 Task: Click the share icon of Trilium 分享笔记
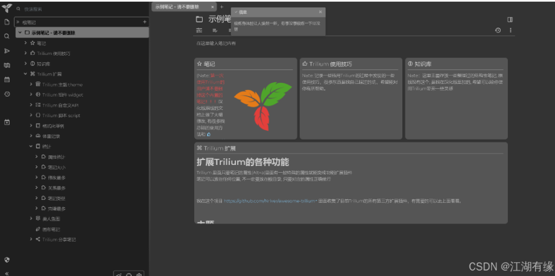pos(38,239)
